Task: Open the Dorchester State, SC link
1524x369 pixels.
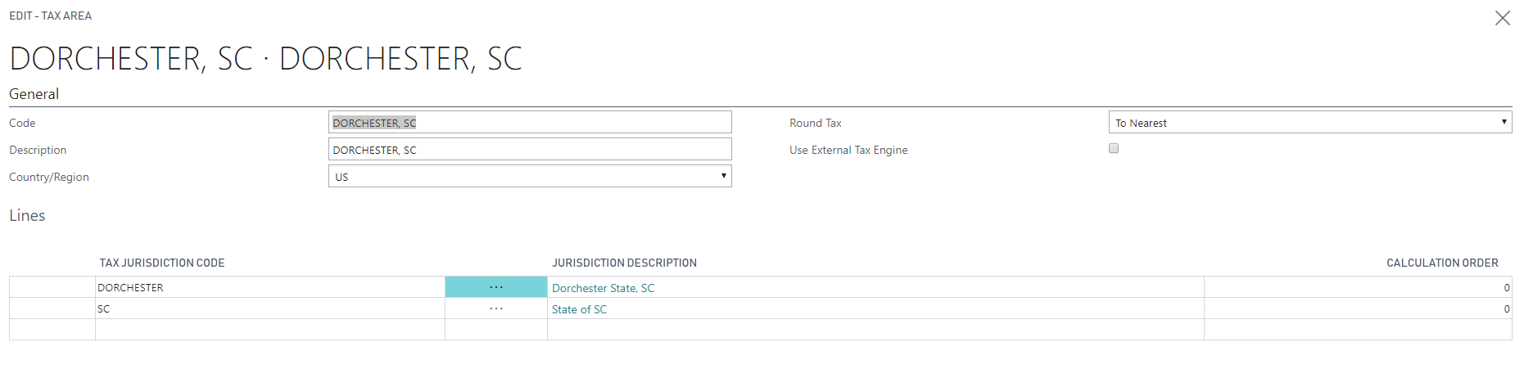Action: pos(603,288)
